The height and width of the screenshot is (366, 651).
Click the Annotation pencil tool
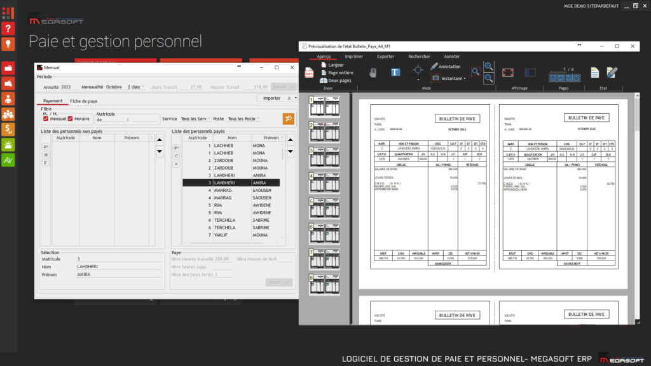[x=445, y=66]
